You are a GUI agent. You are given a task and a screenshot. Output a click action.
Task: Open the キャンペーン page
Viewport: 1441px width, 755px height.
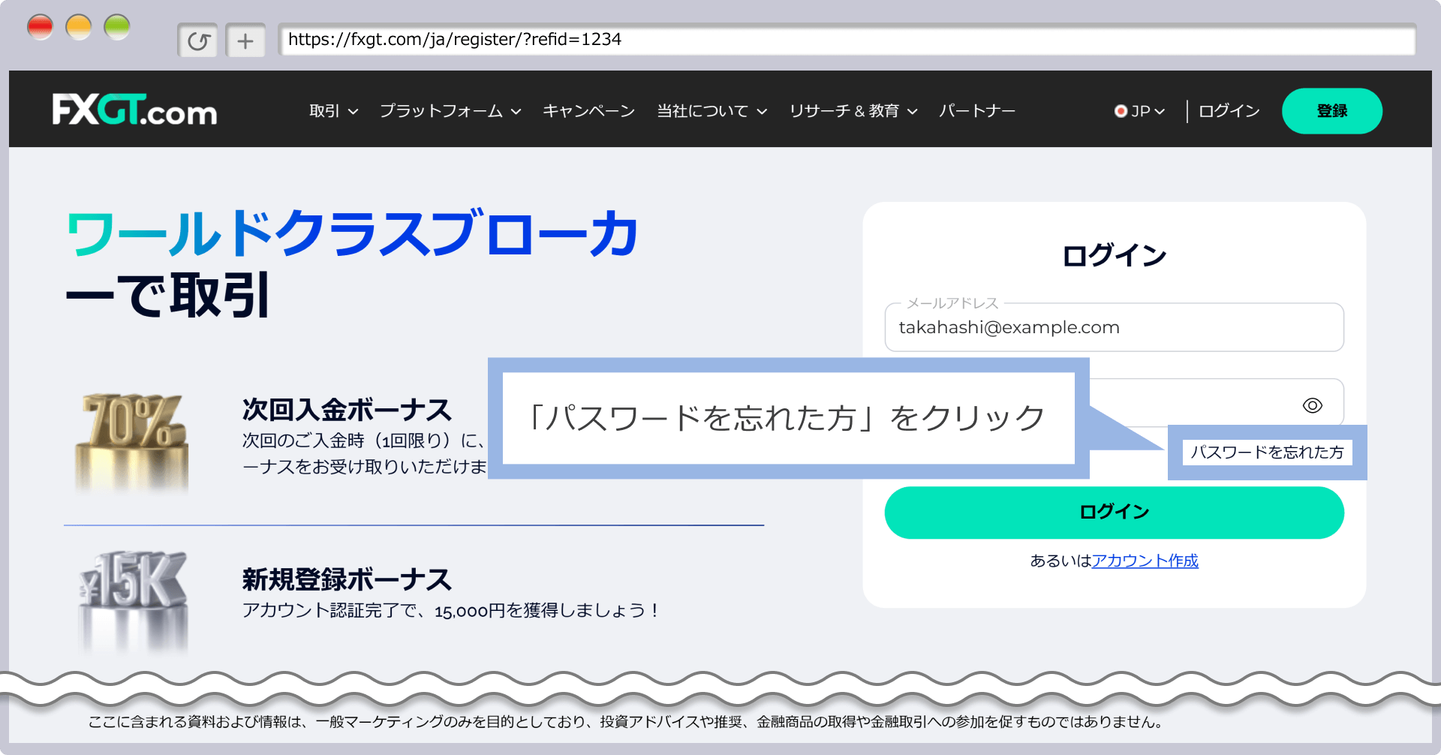click(x=588, y=111)
